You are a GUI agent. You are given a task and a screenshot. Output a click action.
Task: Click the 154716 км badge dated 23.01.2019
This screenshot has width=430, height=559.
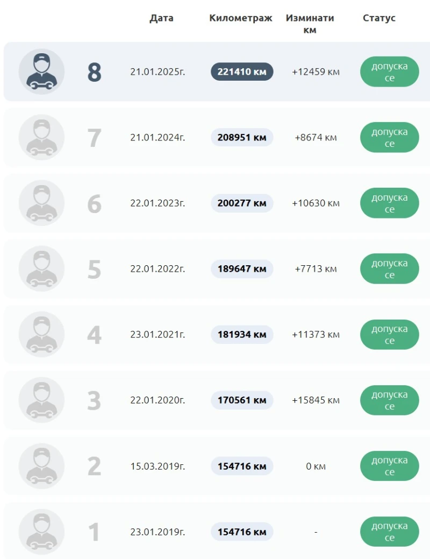pyautogui.click(x=242, y=532)
